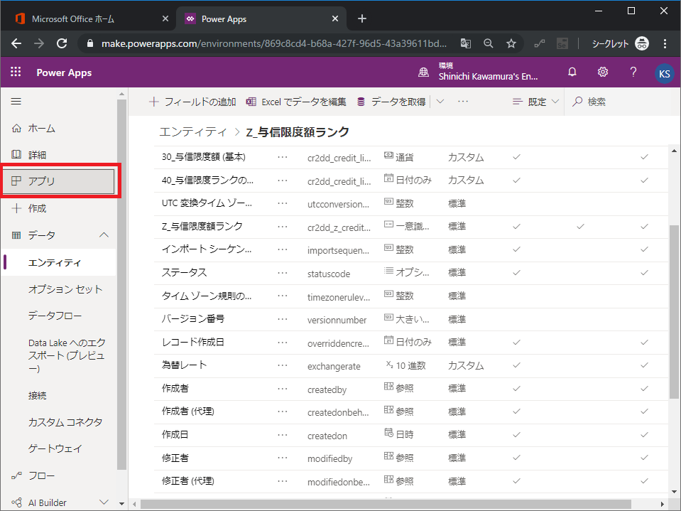Click the incognito シークレット indicator
Viewport: 681px width, 511px height.
tap(620, 43)
